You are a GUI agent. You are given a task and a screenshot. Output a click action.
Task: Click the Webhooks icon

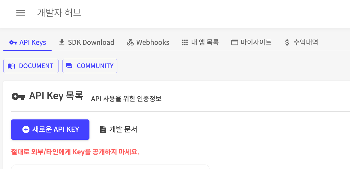pyautogui.click(x=130, y=42)
